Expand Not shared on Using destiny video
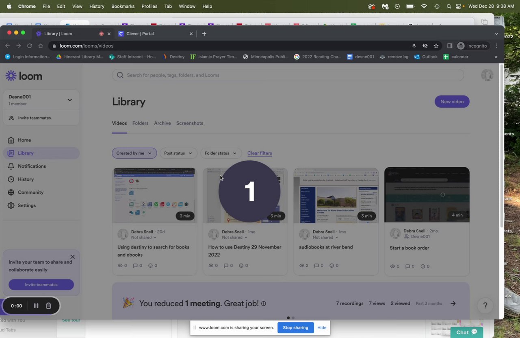520x338 pixels. tap(144, 238)
